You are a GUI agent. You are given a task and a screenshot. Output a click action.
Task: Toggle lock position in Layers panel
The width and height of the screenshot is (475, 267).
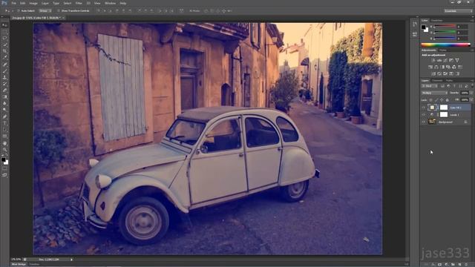tap(442, 100)
